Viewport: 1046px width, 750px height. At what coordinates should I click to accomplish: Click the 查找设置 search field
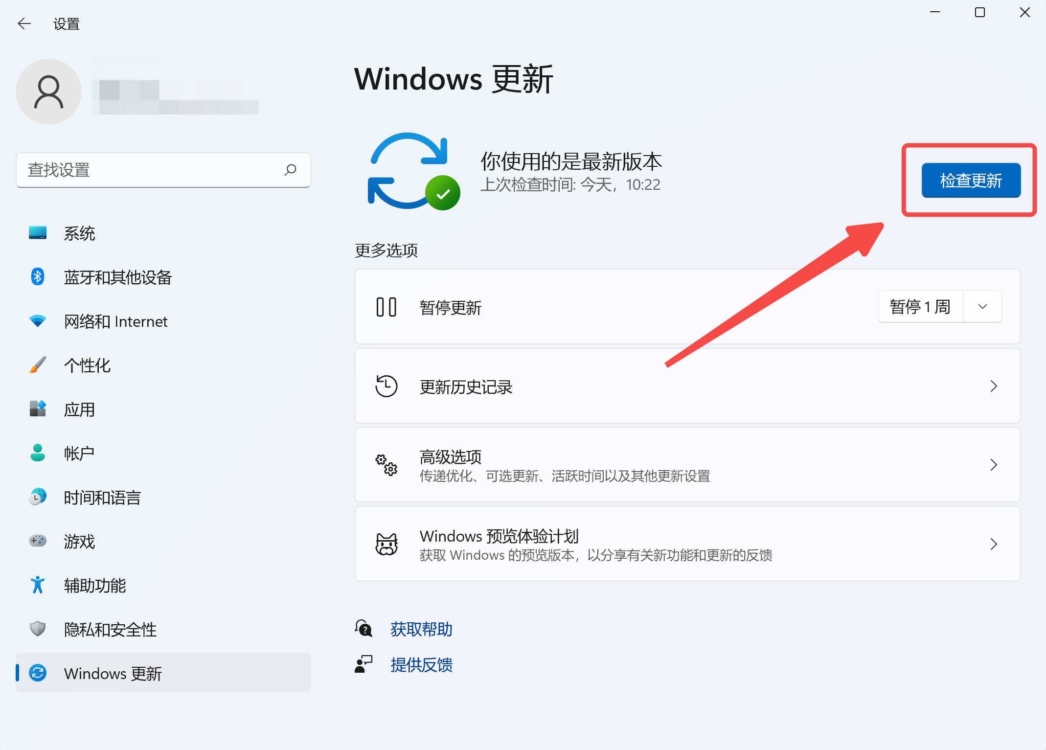[163, 170]
